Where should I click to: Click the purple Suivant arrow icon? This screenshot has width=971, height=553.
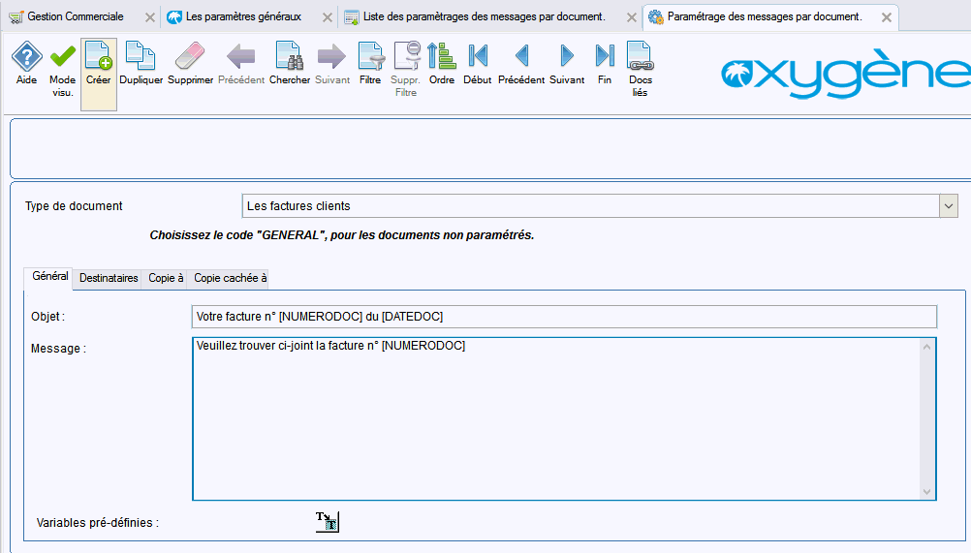tap(332, 56)
